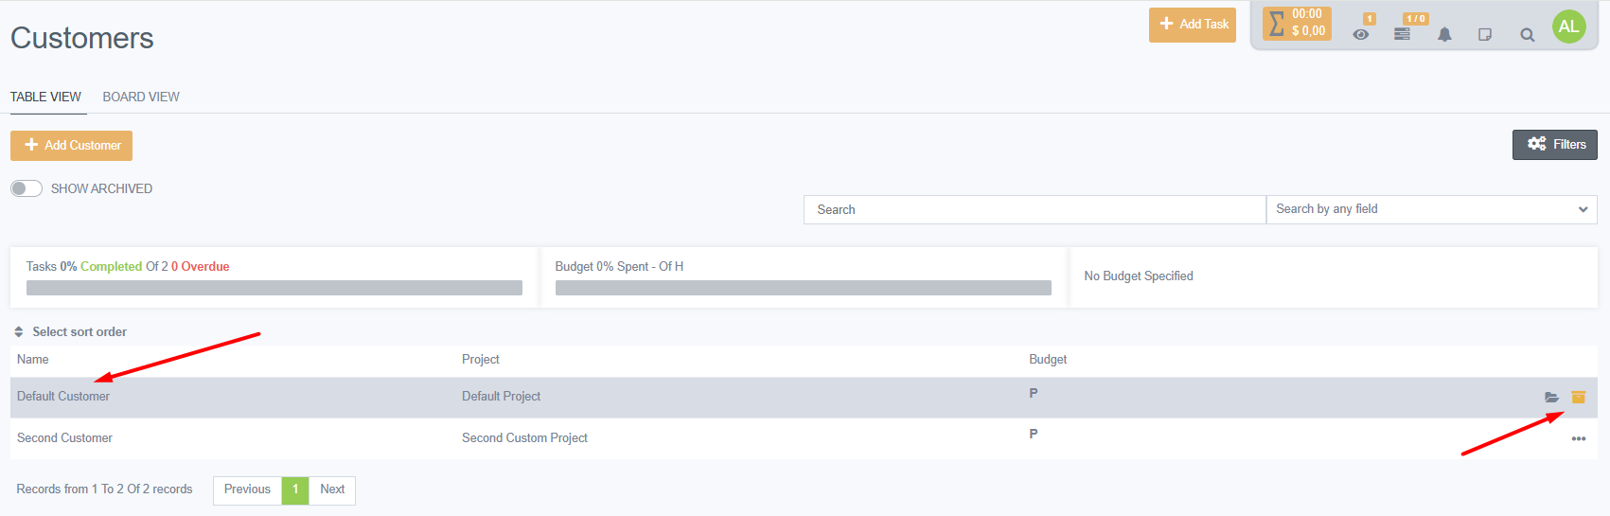Open Default Customer's folder icon
The image size is (1610, 516).
1551,398
